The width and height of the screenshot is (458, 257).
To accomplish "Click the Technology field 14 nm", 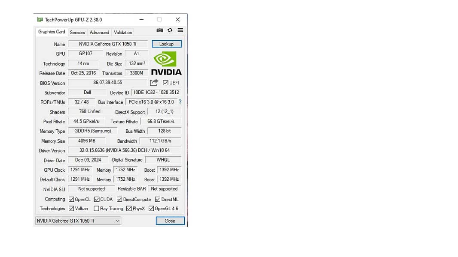I will click(x=83, y=63).
